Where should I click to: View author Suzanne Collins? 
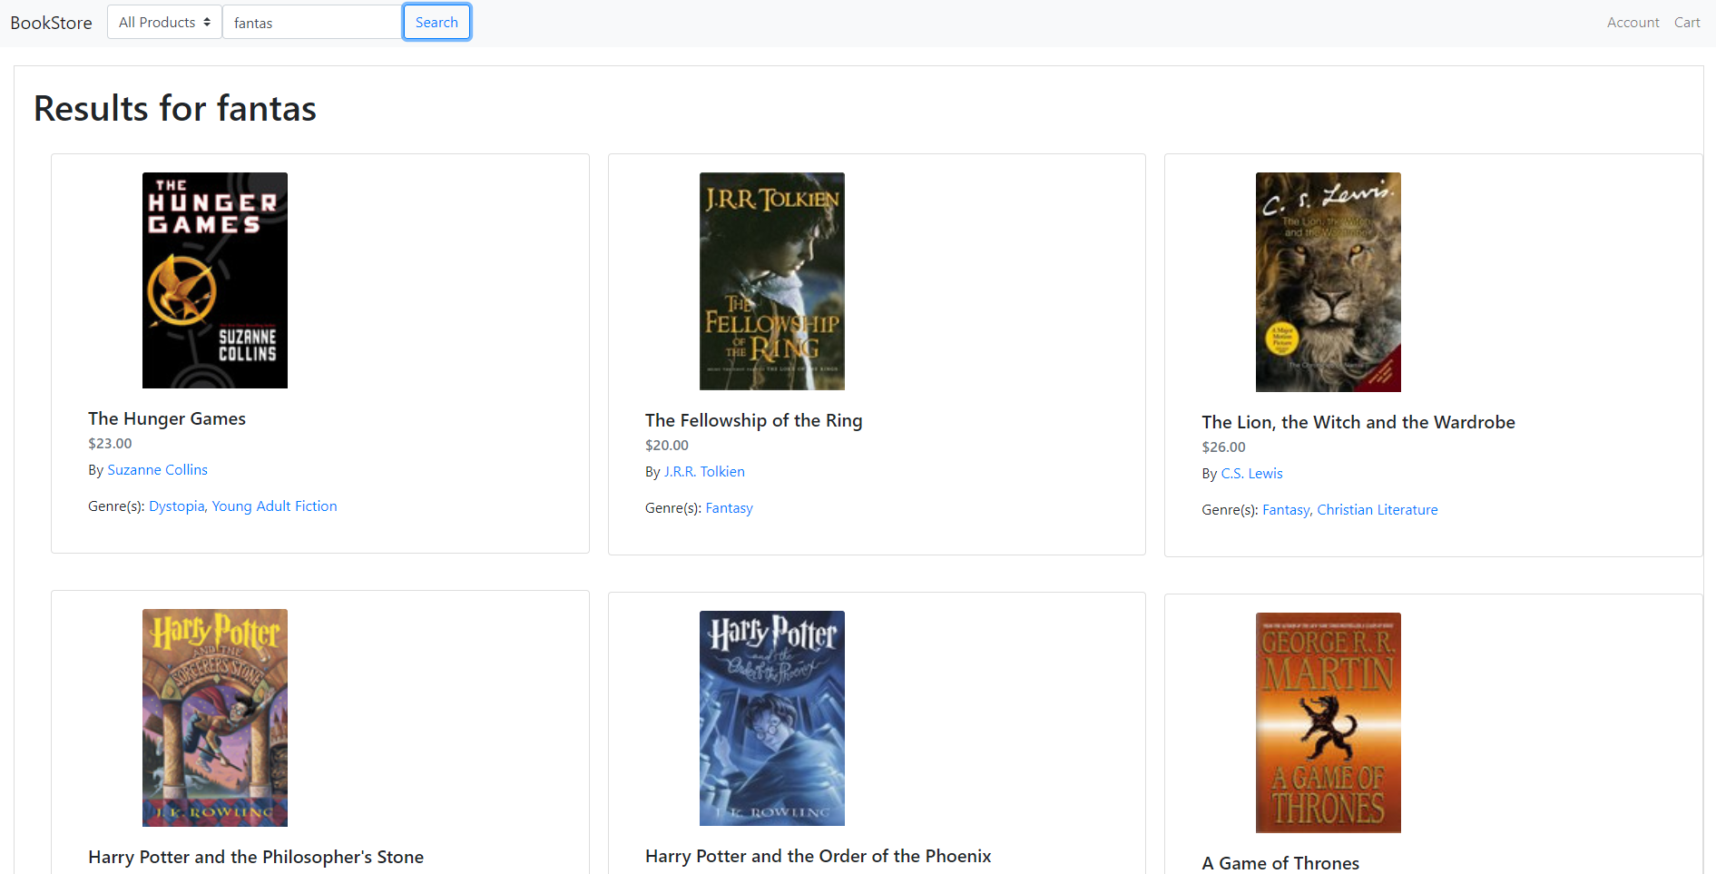pos(157,470)
